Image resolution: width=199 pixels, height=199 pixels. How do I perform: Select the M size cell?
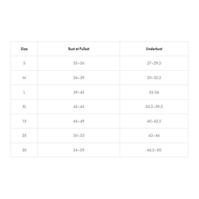[x=24, y=78]
